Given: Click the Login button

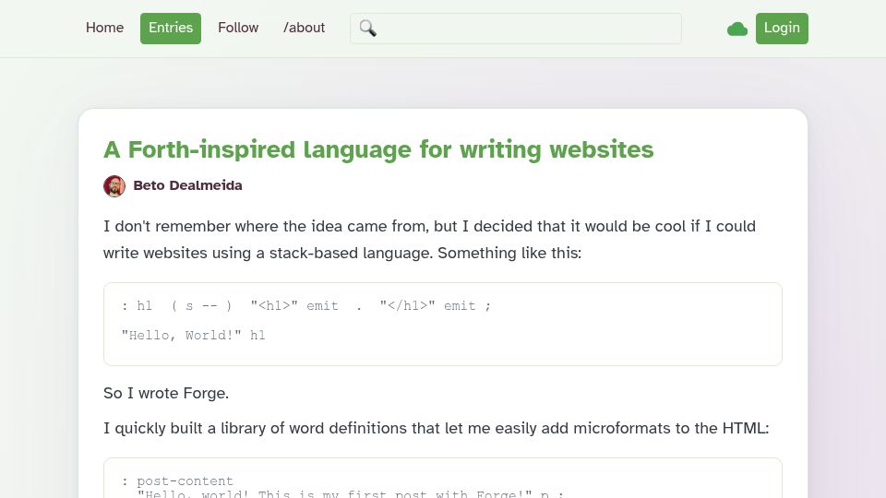Looking at the screenshot, I should tap(782, 29).
